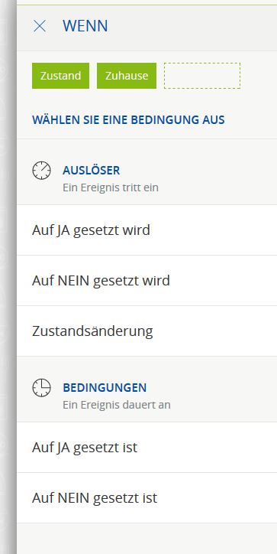The image size is (277, 554).
Task: Click the BEDINGUNGEN clock icon
Action: pos(41,388)
